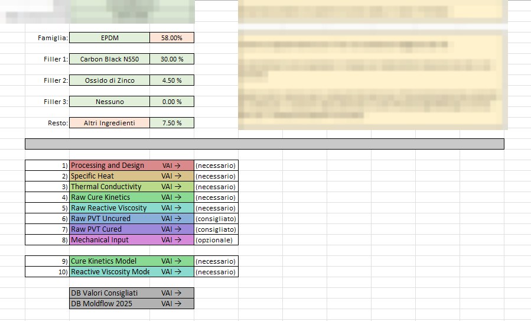The height and width of the screenshot is (321, 531).
Task: Click (necessario) beside Specific Heat
Action: click(x=216, y=176)
